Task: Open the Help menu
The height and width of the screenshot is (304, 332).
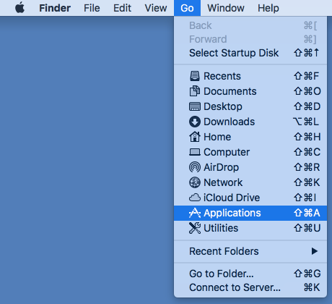Action: click(268, 8)
